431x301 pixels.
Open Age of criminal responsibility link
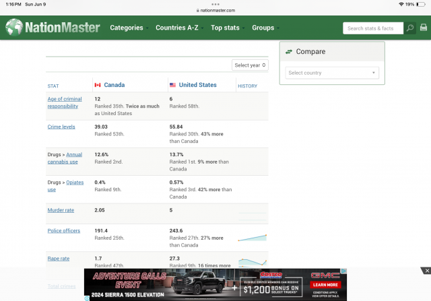[x=64, y=102]
